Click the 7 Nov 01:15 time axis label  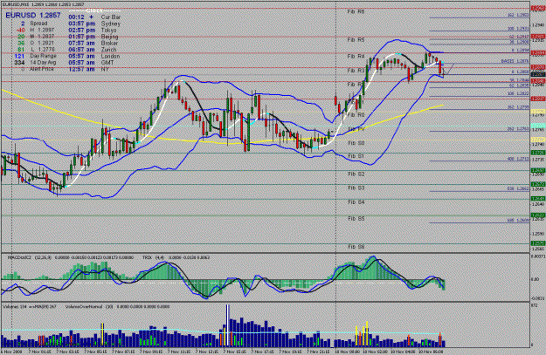[x=39, y=352]
